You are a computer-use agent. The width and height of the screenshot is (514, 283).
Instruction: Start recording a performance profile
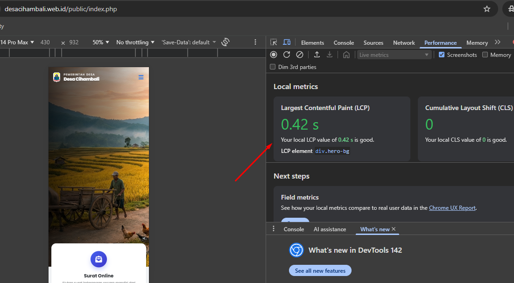coord(274,55)
